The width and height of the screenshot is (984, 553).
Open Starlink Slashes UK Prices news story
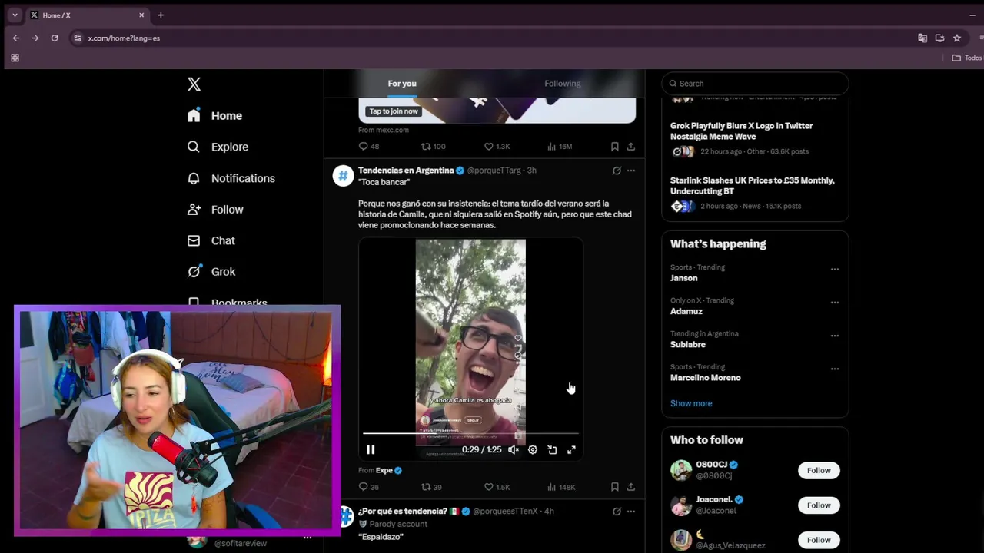[x=755, y=194]
